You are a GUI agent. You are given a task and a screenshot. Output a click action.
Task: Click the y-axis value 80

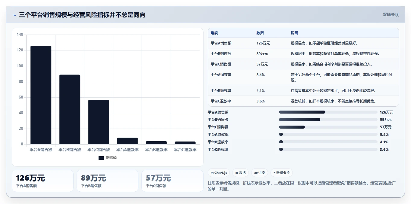click(21, 82)
